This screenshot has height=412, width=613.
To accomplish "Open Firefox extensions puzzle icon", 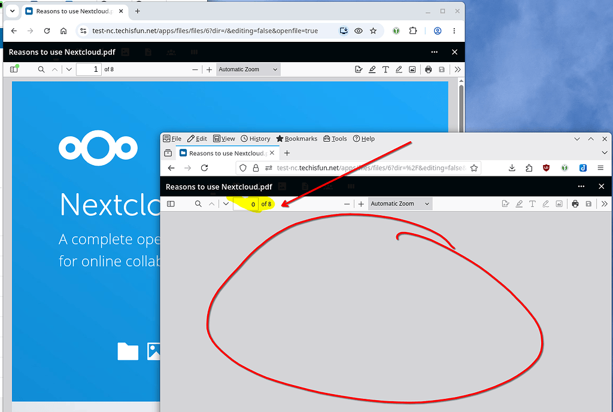I will tap(529, 168).
